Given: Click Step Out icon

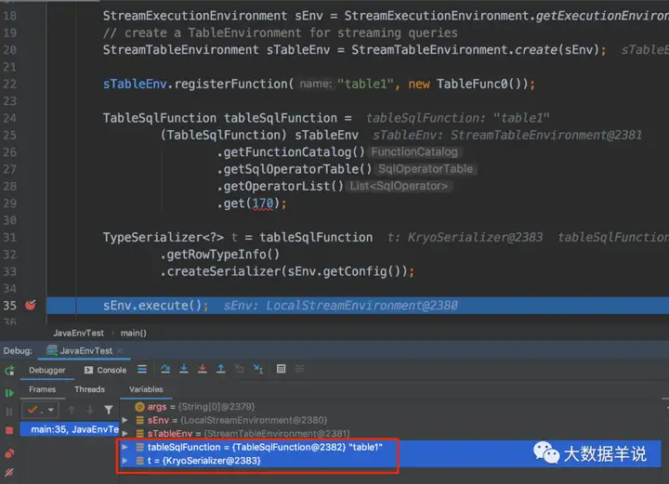Looking at the screenshot, I should (x=220, y=370).
